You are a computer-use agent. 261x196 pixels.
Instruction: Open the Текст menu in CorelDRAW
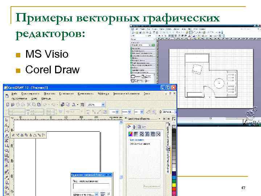point(147,94)
